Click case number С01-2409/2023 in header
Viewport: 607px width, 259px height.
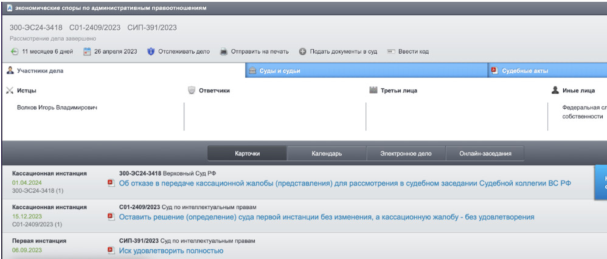point(95,27)
